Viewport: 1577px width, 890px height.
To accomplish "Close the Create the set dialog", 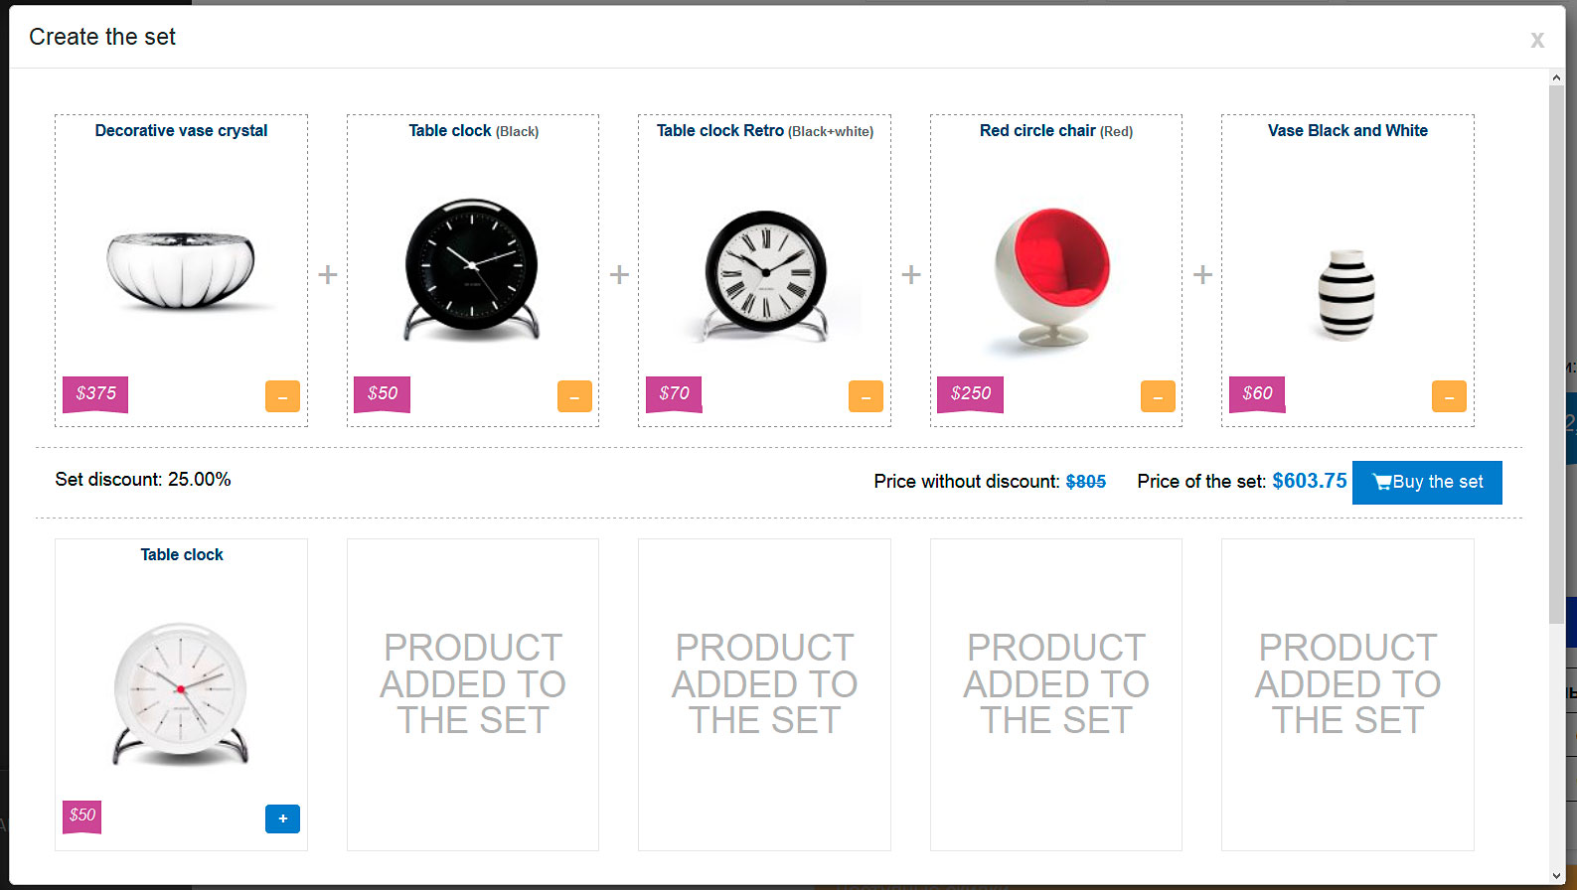I will point(1537,40).
